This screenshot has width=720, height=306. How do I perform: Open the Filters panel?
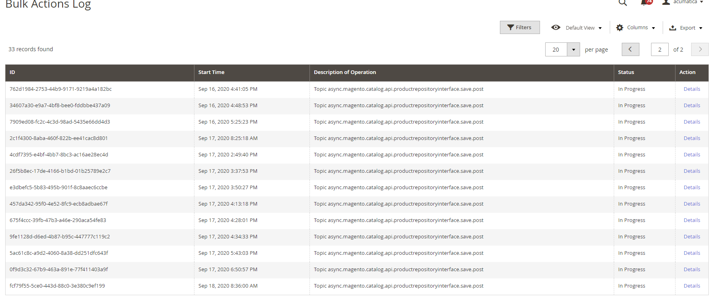tap(520, 28)
